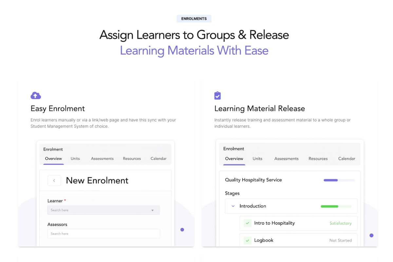Toggle the Intro to Hospitality checkbox
The width and height of the screenshot is (393, 262).
pos(248,223)
